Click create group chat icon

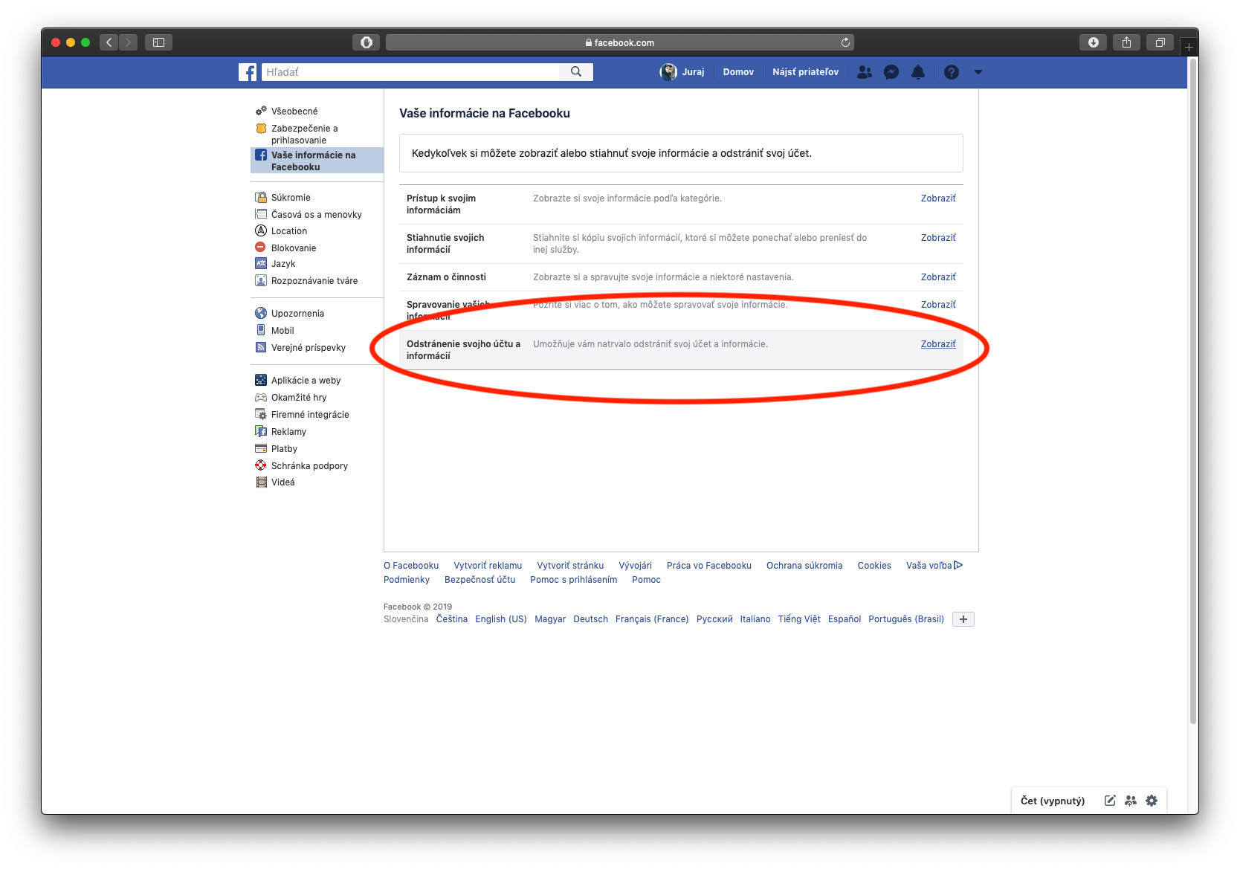[x=1131, y=801]
